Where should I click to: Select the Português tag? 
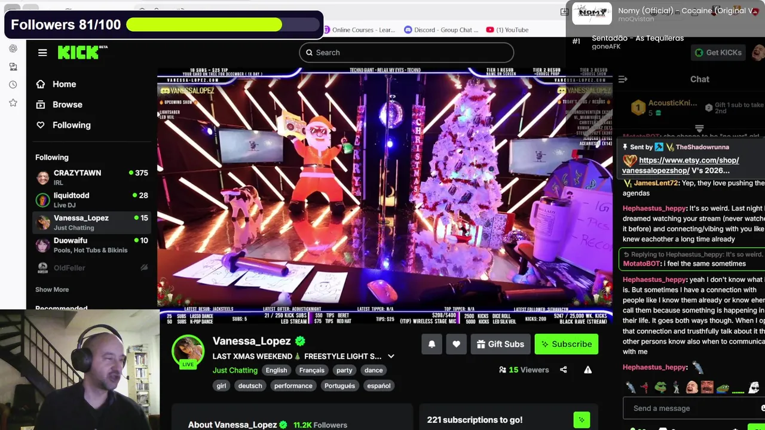(339, 386)
